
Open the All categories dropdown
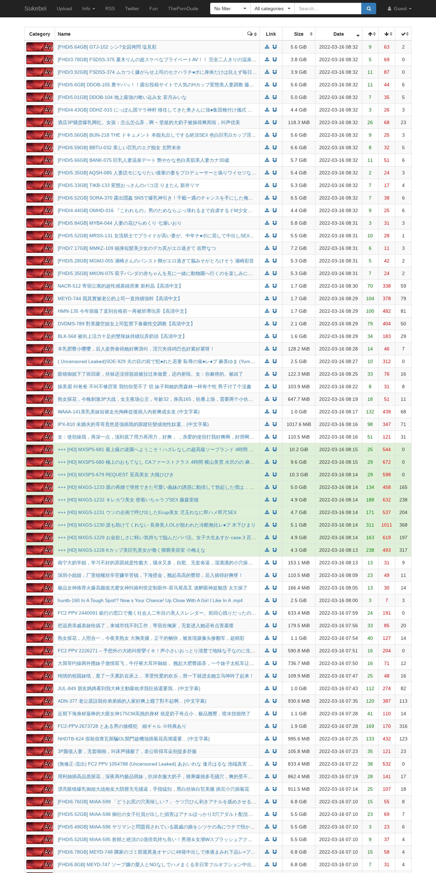click(272, 8)
